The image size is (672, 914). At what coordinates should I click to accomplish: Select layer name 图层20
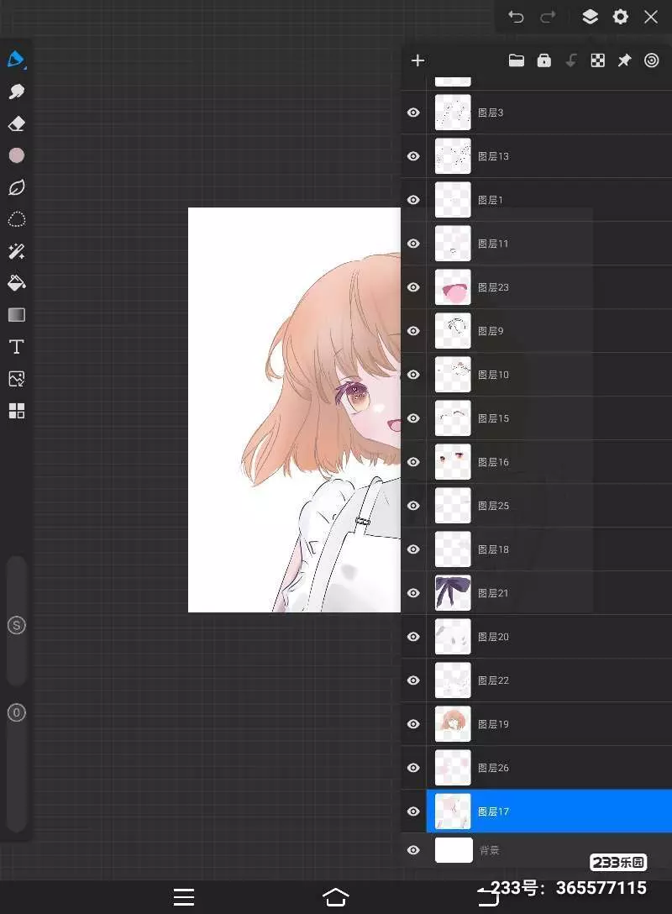point(493,637)
